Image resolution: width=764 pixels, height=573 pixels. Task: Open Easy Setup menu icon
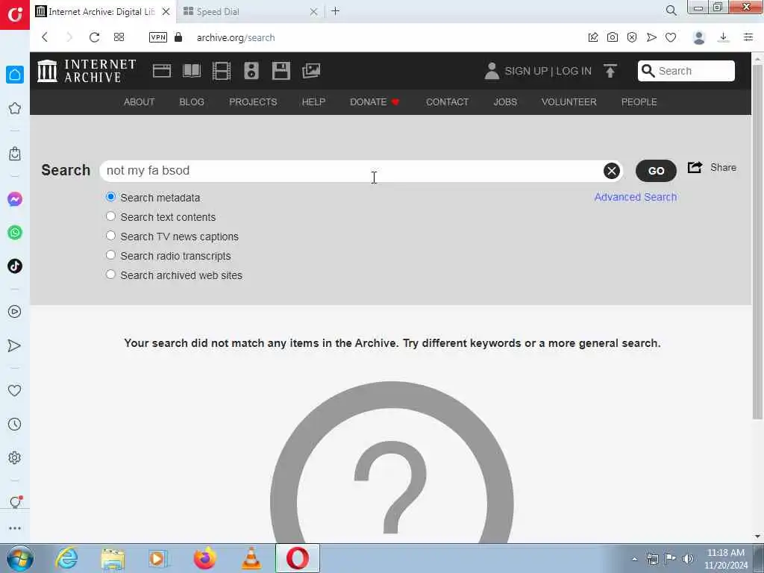tap(748, 37)
